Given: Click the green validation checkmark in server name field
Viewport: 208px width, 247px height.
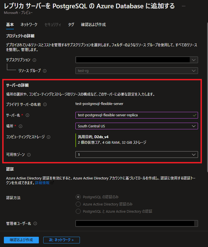Looking at the screenshot, I should [x=195, y=115].
